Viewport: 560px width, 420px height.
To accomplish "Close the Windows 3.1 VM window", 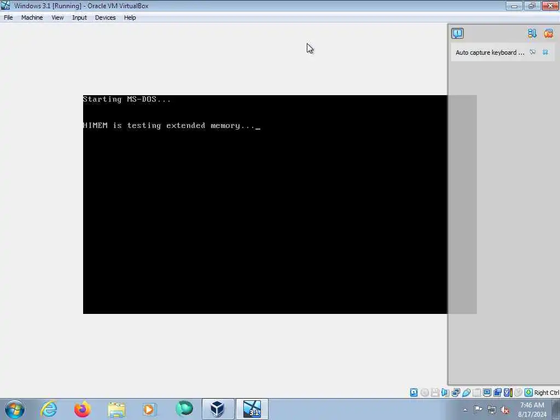I will click(550, 5).
